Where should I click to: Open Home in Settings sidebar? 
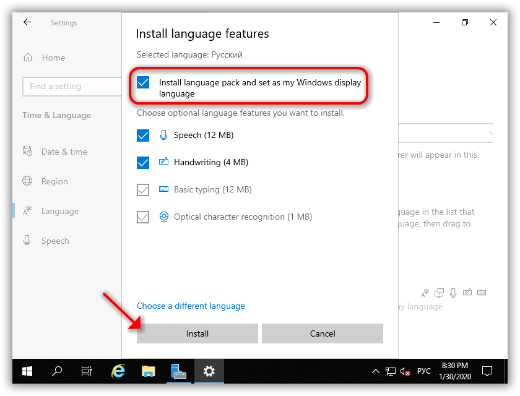click(53, 58)
